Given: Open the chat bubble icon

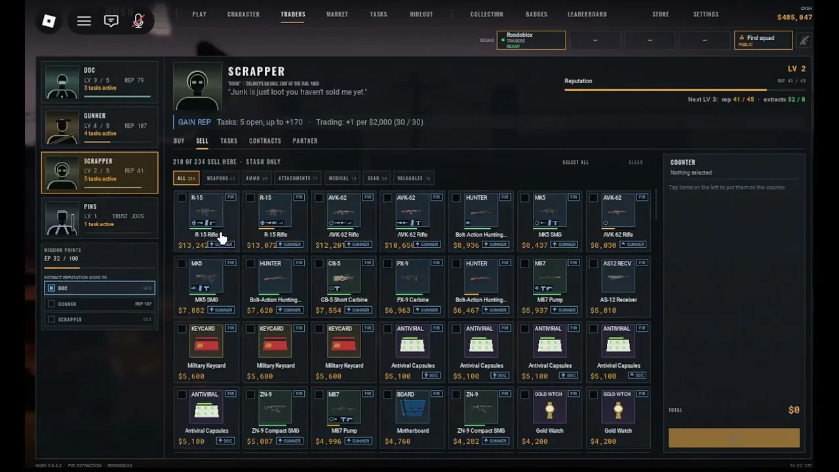Looking at the screenshot, I should [x=111, y=22].
